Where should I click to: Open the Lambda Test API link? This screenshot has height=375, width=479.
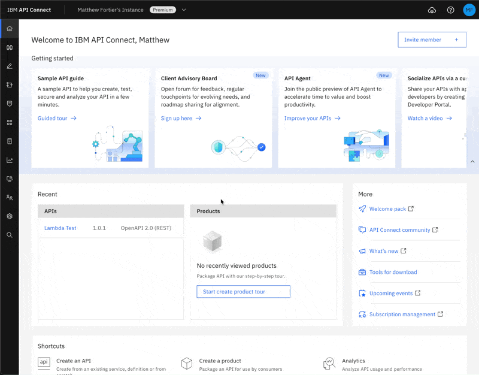[x=60, y=228]
